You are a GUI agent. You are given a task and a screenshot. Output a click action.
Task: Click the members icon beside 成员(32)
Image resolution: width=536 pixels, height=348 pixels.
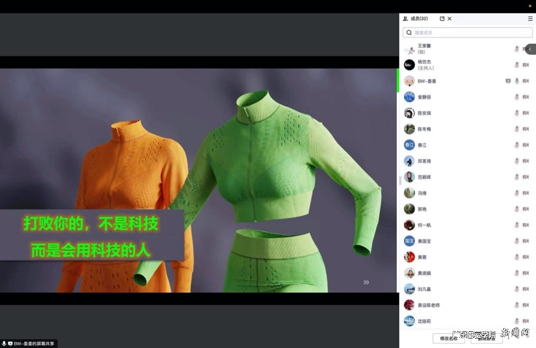405,18
